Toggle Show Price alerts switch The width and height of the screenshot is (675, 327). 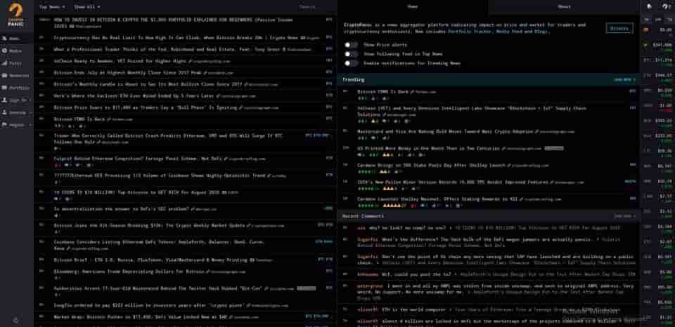click(x=352, y=45)
